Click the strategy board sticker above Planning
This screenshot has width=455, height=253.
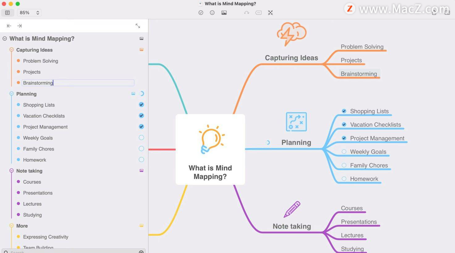pos(296,122)
